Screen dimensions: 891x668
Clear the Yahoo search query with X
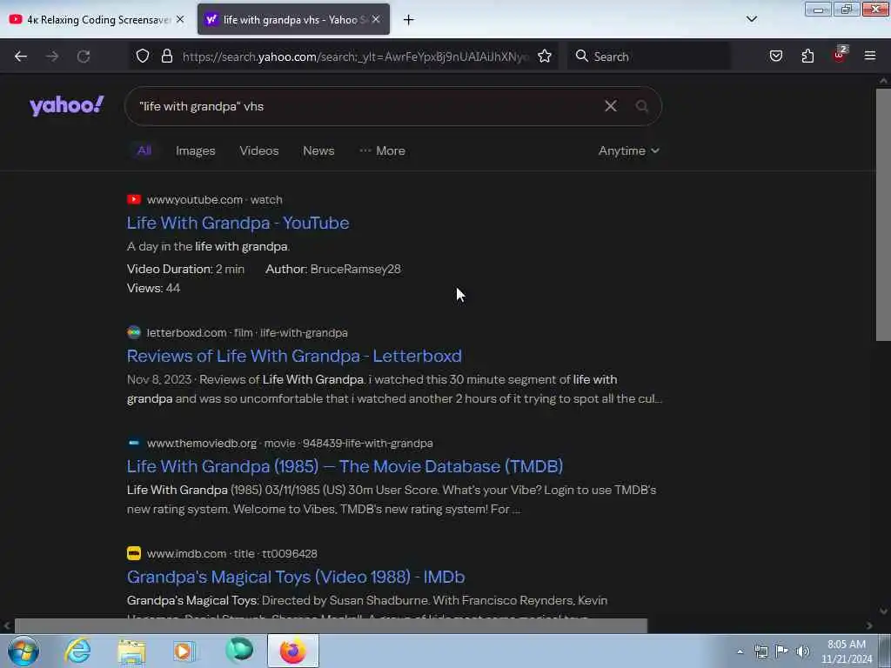[x=611, y=105]
